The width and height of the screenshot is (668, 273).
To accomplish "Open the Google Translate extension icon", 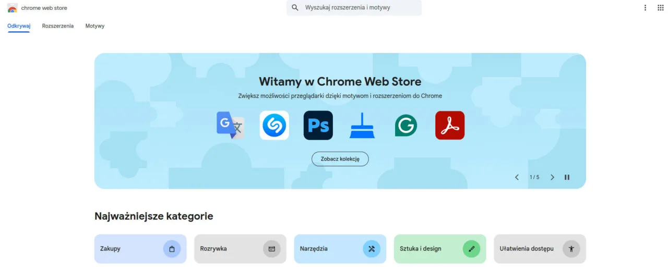I will click(x=230, y=126).
